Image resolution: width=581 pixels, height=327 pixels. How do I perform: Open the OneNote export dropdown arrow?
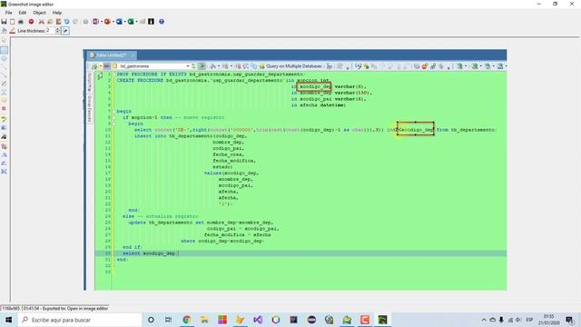click(101, 22)
